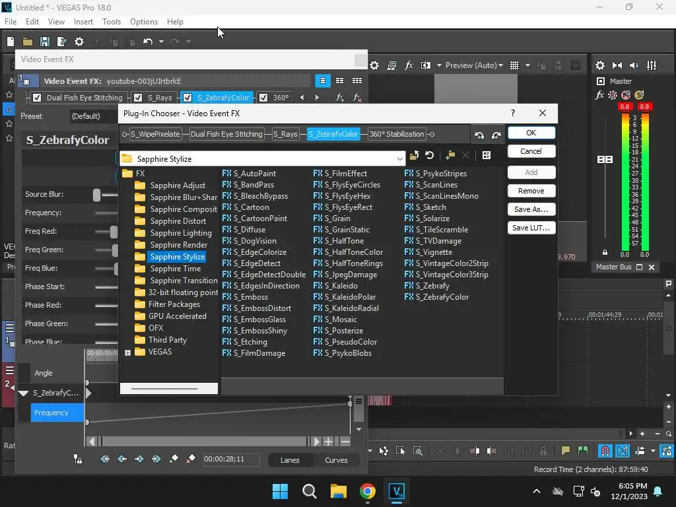Screen dimensions: 676x507
Task: Click the Save As... button
Action: click(x=531, y=209)
